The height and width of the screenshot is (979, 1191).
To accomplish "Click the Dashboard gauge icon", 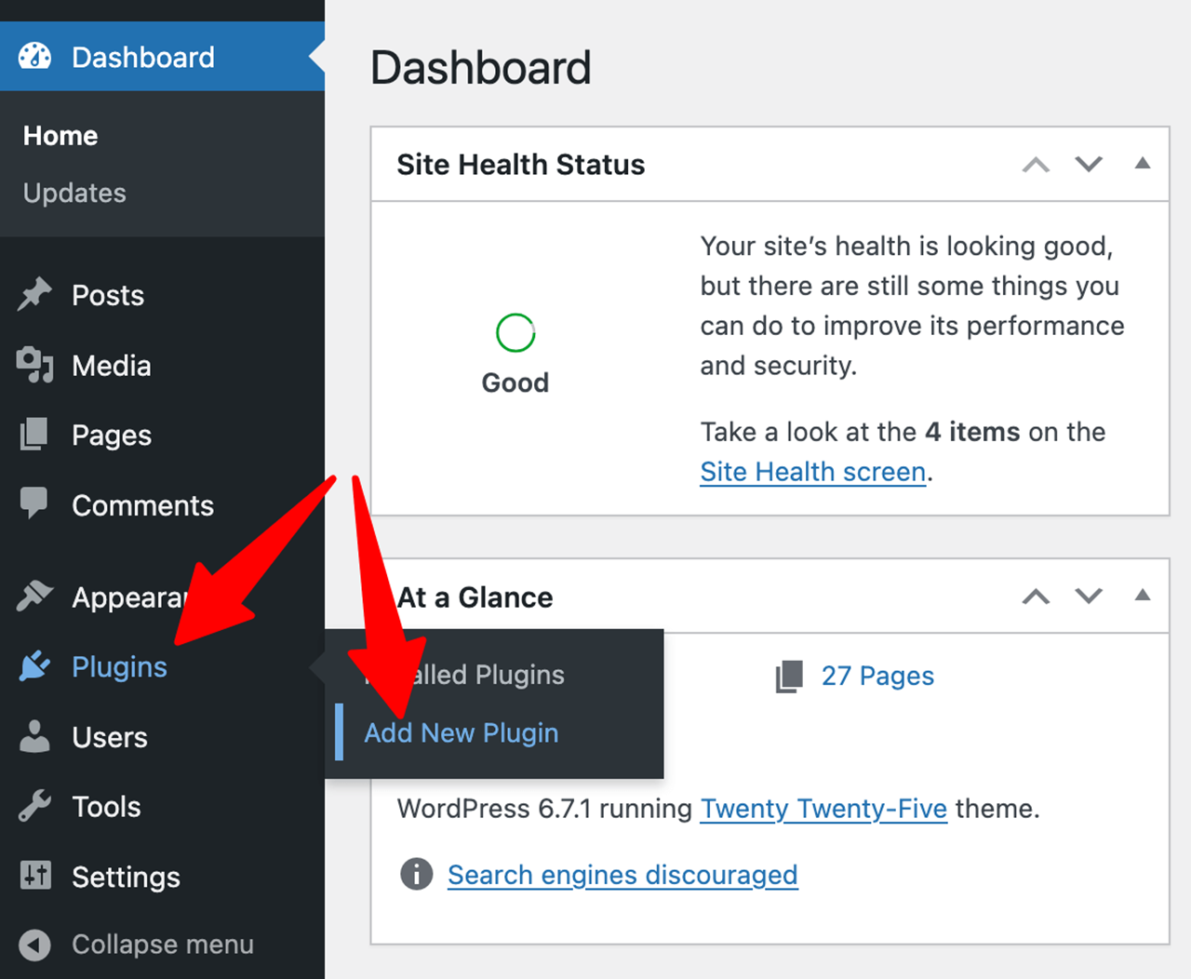I will pyautogui.click(x=35, y=57).
